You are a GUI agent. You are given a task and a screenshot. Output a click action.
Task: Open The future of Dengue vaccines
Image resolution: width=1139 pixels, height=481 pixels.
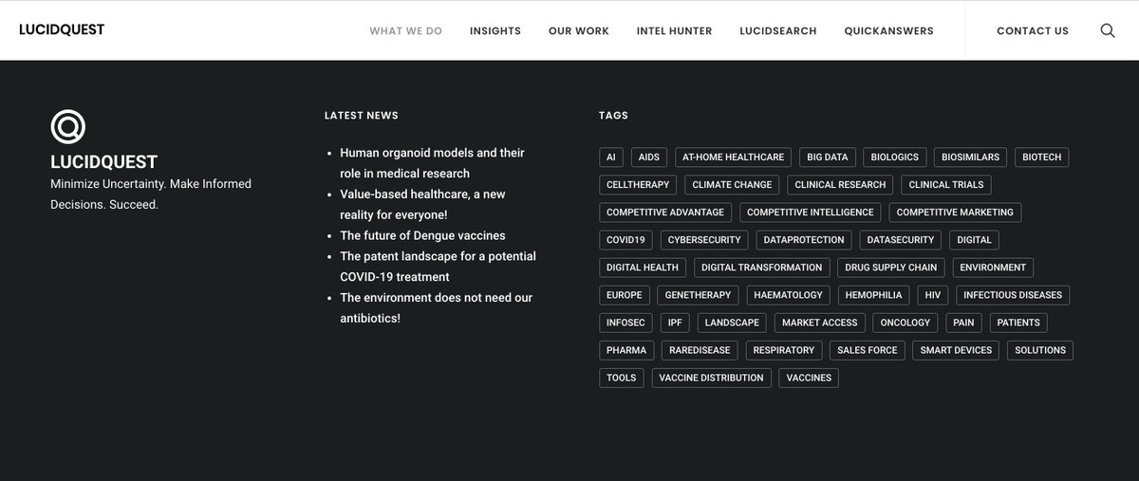tap(422, 235)
